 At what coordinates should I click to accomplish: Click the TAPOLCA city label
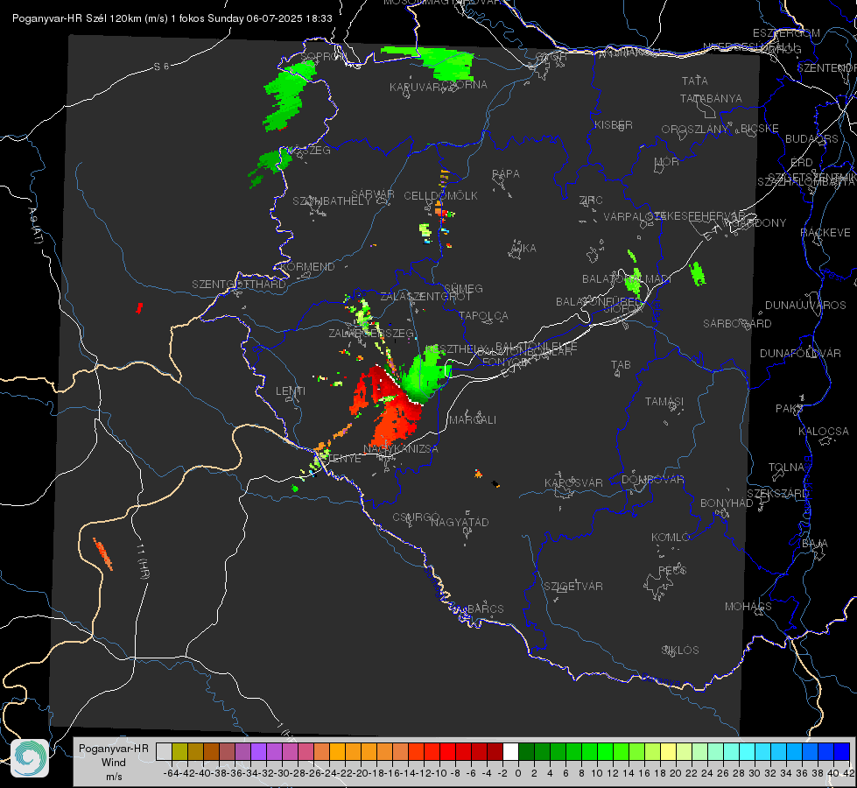484,316
